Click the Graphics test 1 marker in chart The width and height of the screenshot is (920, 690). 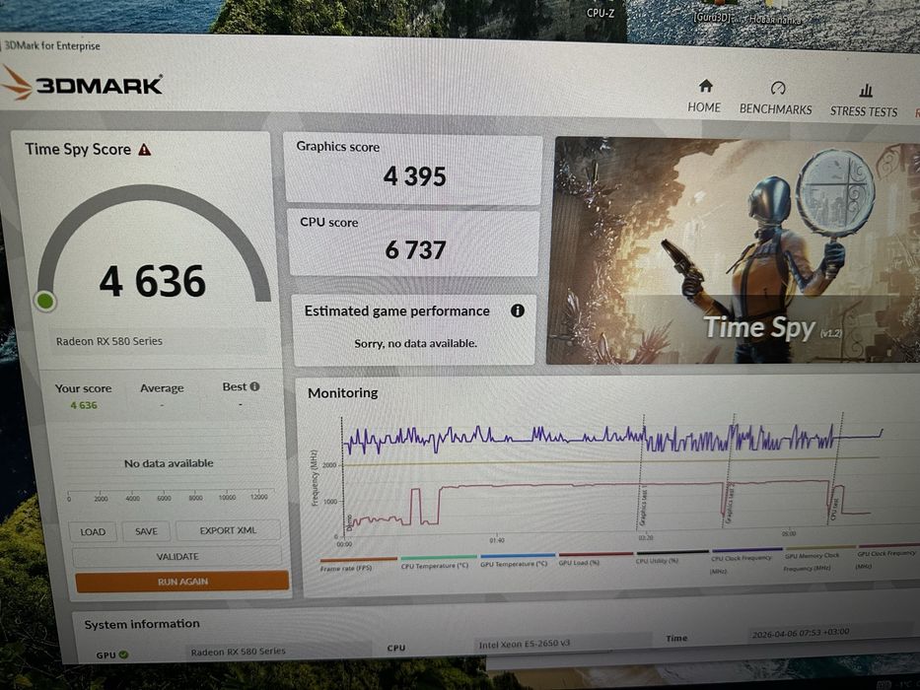tap(644, 506)
